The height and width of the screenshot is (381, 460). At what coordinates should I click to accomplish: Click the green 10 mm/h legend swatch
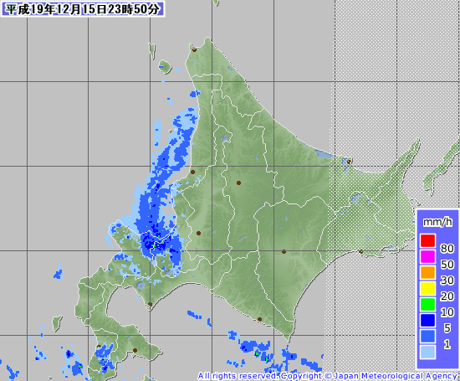(x=427, y=304)
